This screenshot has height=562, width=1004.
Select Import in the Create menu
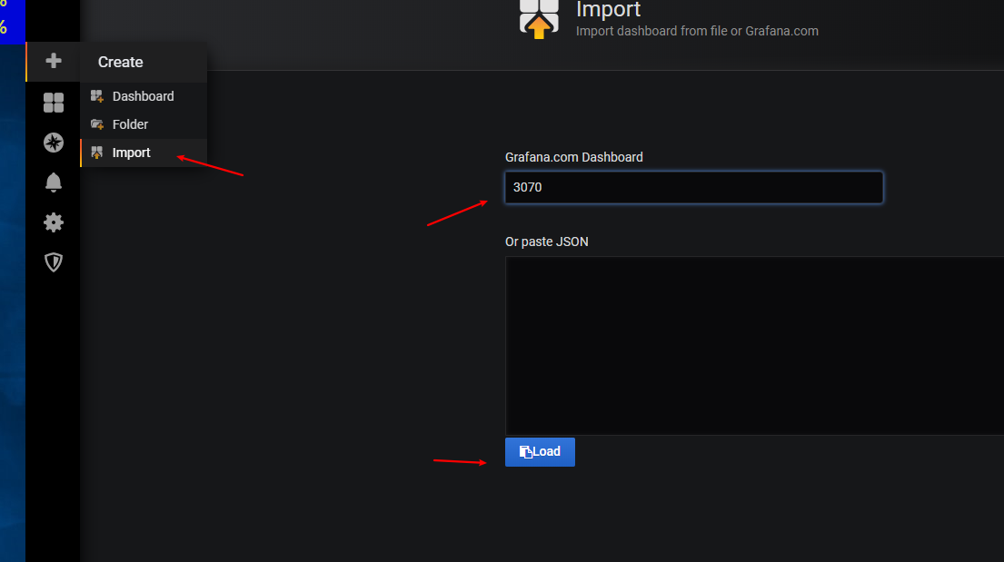click(144, 153)
